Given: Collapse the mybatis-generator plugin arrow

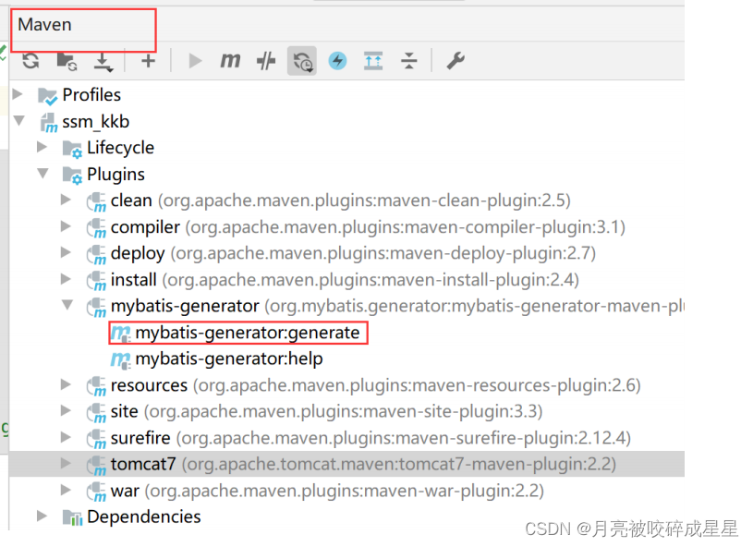Looking at the screenshot, I should 67,305.
